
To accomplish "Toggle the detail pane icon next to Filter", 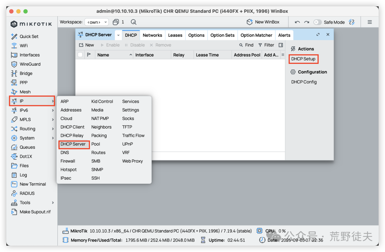I will (x=281, y=45).
